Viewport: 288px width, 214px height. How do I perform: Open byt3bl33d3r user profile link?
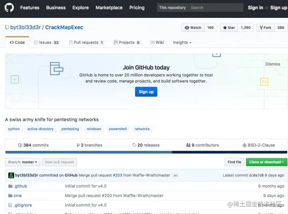pyautogui.click(x=25, y=27)
